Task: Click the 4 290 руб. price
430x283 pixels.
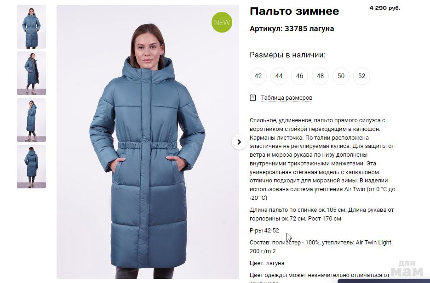Action: click(385, 8)
